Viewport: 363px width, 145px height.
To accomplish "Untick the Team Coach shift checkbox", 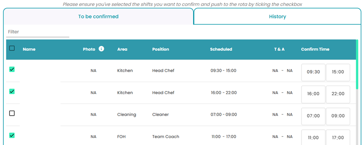I will tap(12, 135).
